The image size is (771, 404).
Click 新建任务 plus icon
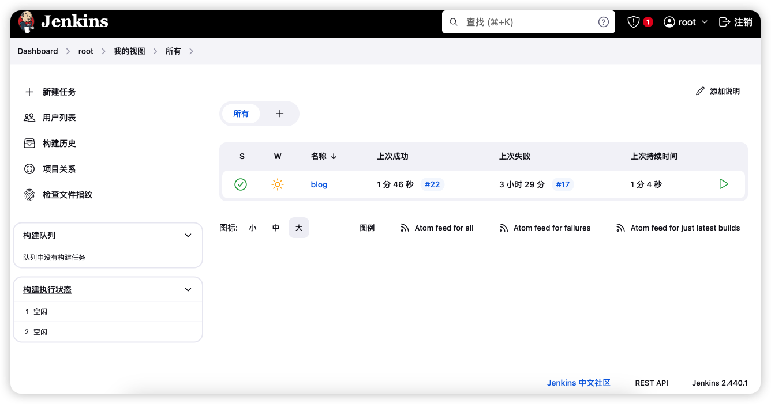coord(29,92)
